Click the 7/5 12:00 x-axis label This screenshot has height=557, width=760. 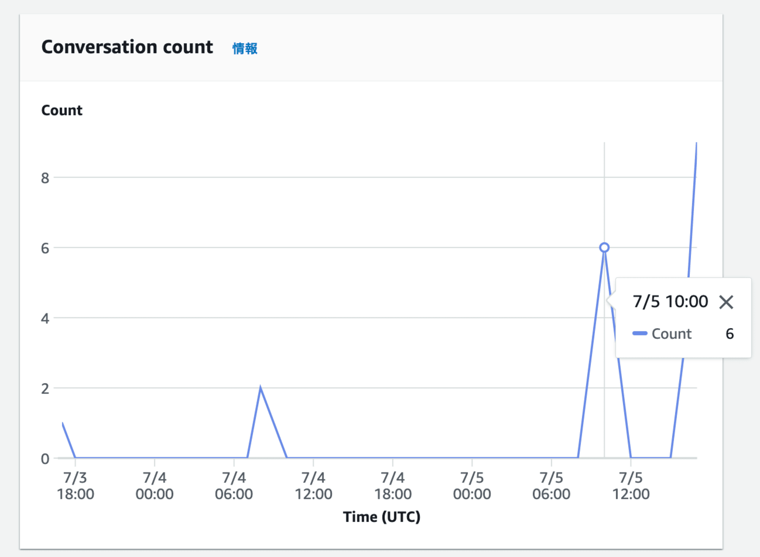(631, 486)
